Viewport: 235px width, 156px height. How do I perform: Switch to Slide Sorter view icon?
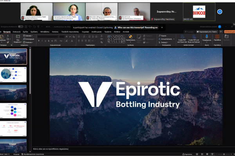tap(202, 154)
